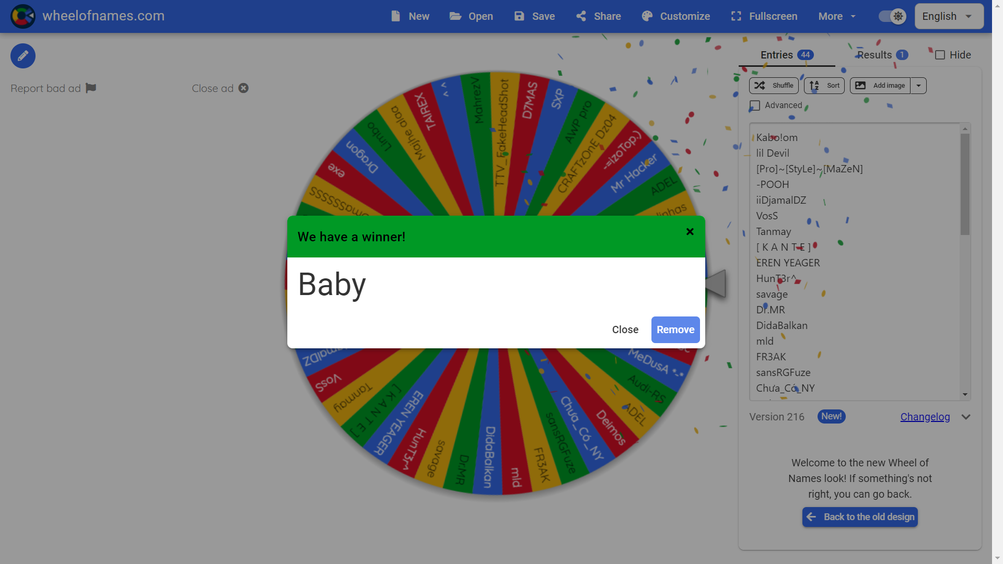The width and height of the screenshot is (1003, 564).
Task: Open the Changelog link
Action: coord(925,417)
